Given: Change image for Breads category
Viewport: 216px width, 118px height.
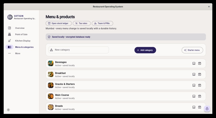Looking at the screenshot, I should [194, 107].
